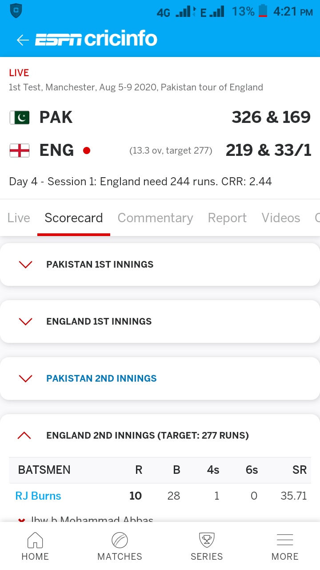Open Series trophy icon
This screenshot has height=570, width=320.
(x=207, y=541)
